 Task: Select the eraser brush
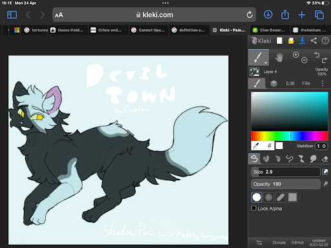click(x=325, y=159)
